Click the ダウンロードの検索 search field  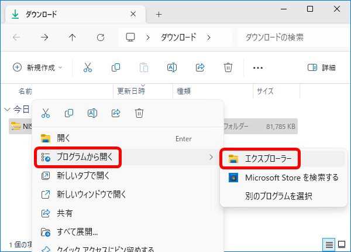tap(290, 37)
